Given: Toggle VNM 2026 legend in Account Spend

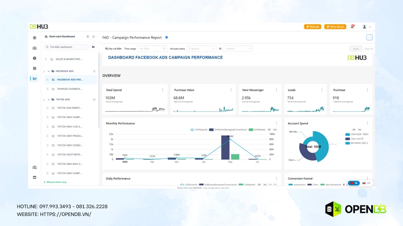Looking at the screenshot, I should click(357, 134).
